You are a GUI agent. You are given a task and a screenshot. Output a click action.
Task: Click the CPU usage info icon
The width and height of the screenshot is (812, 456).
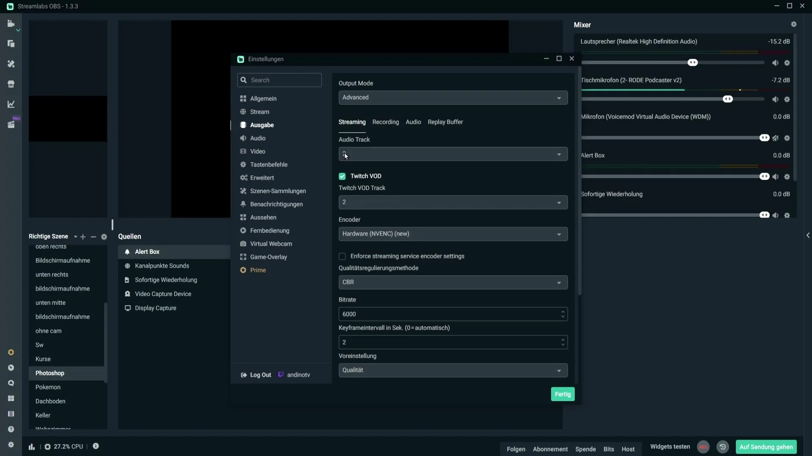[x=96, y=446]
